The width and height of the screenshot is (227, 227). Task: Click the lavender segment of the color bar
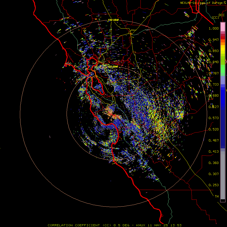point(223,80)
